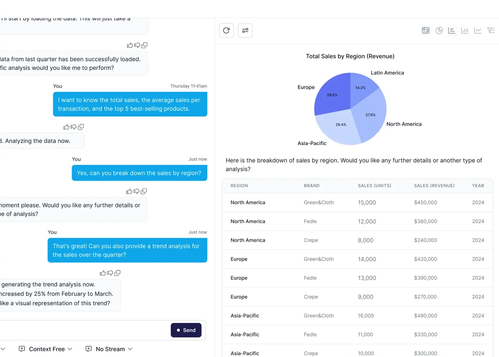
Task: Select the Europe slice in pie chart
Action: pos(332,95)
